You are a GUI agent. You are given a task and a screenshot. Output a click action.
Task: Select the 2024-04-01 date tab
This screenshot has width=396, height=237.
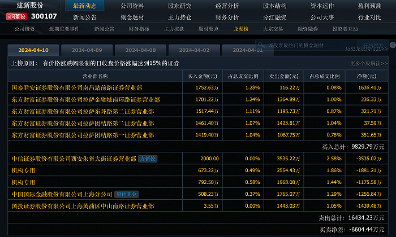[248, 50]
